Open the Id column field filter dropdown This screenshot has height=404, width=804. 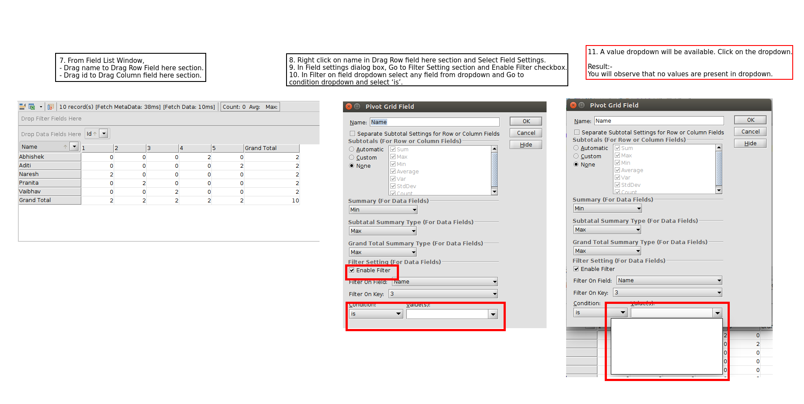click(x=104, y=134)
